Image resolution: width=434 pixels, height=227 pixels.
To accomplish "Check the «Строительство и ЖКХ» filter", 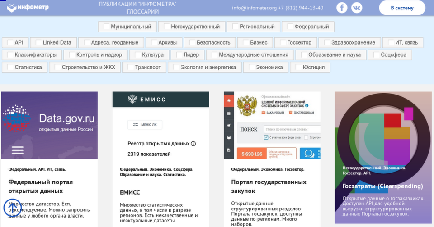I will 57,67.
